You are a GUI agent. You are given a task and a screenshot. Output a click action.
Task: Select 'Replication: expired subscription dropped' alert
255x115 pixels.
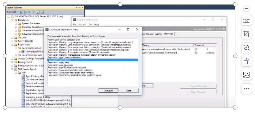tap(93, 68)
